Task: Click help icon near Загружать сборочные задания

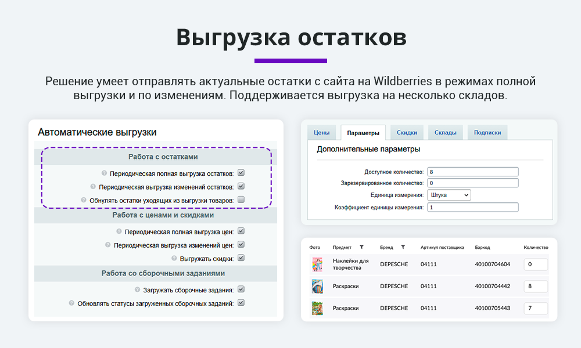Action: (137, 289)
